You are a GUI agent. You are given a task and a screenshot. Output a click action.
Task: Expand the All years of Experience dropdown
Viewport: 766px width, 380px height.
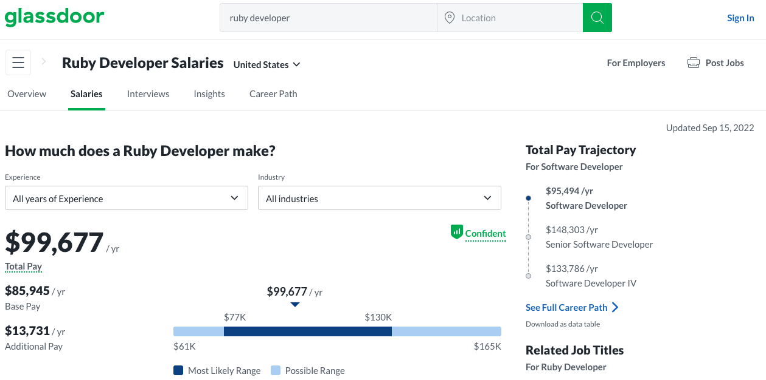[127, 198]
